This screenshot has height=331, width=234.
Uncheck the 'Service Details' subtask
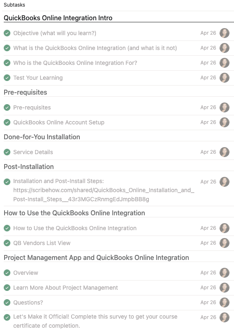tap(7, 152)
